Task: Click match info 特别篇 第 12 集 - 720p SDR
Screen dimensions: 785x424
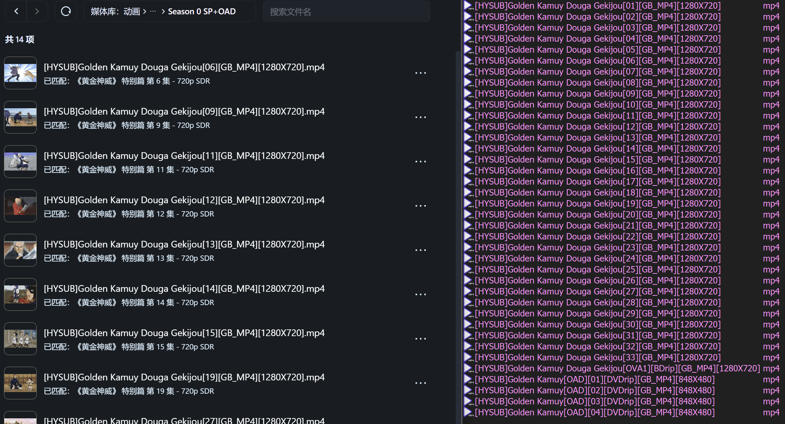Action: (x=168, y=214)
